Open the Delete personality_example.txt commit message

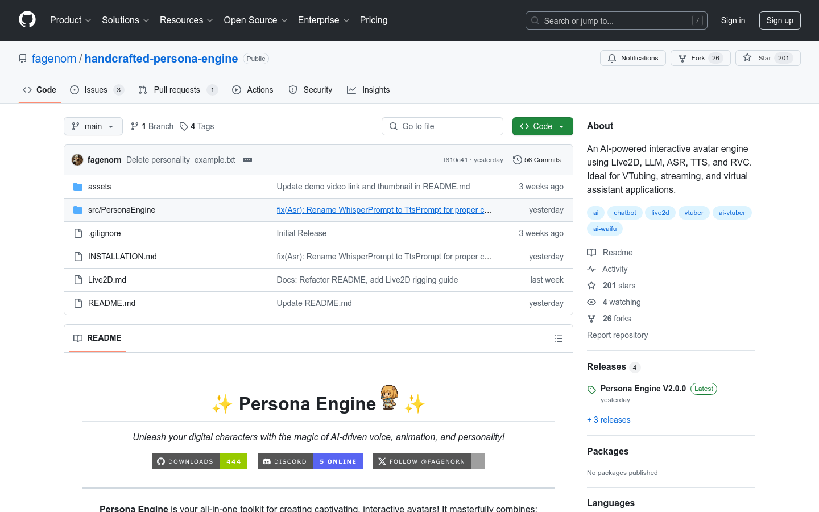(181, 160)
